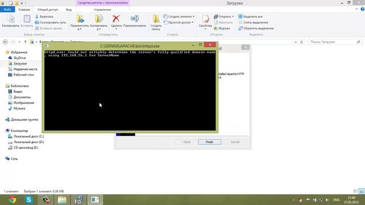Click the ENG language indicator in the tray
Image resolution: width=365 pixels, height=205 pixels.
point(336,200)
